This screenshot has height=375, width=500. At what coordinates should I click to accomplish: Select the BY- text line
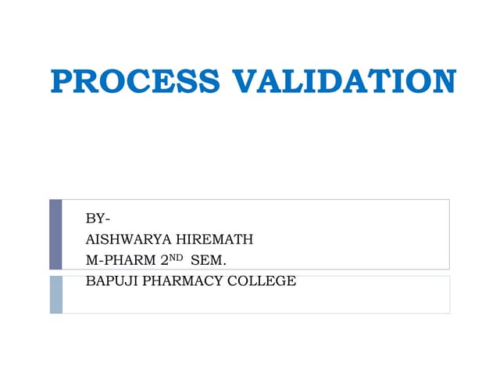click(98, 219)
